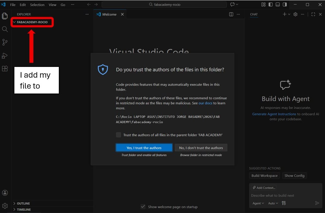
Task: Open the Accounts icon in activity bar
Action: pos(5,193)
